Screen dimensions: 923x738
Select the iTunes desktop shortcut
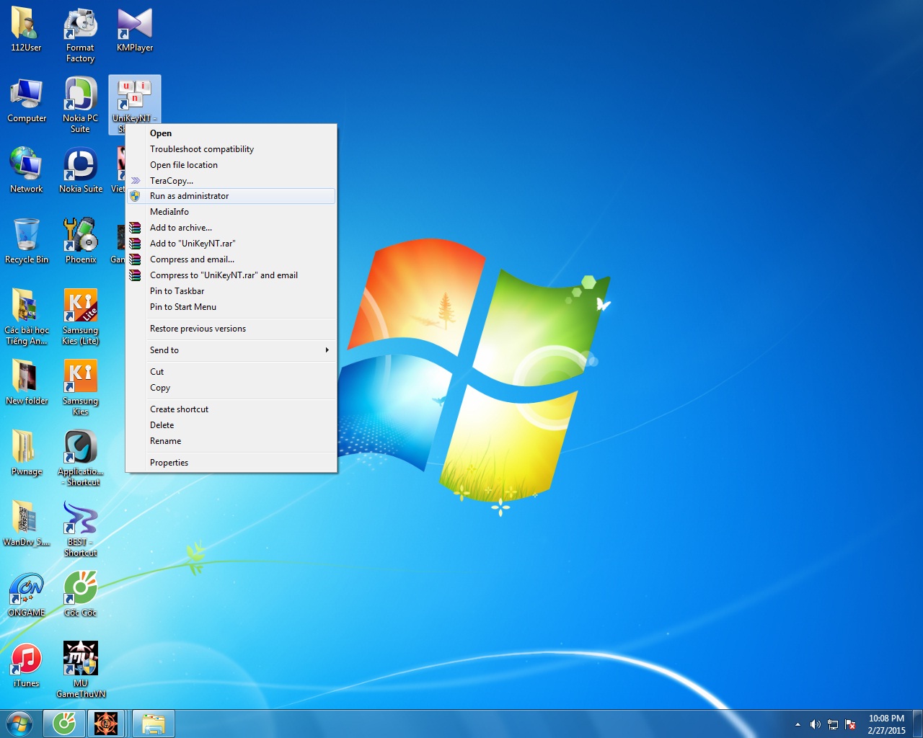point(27,665)
